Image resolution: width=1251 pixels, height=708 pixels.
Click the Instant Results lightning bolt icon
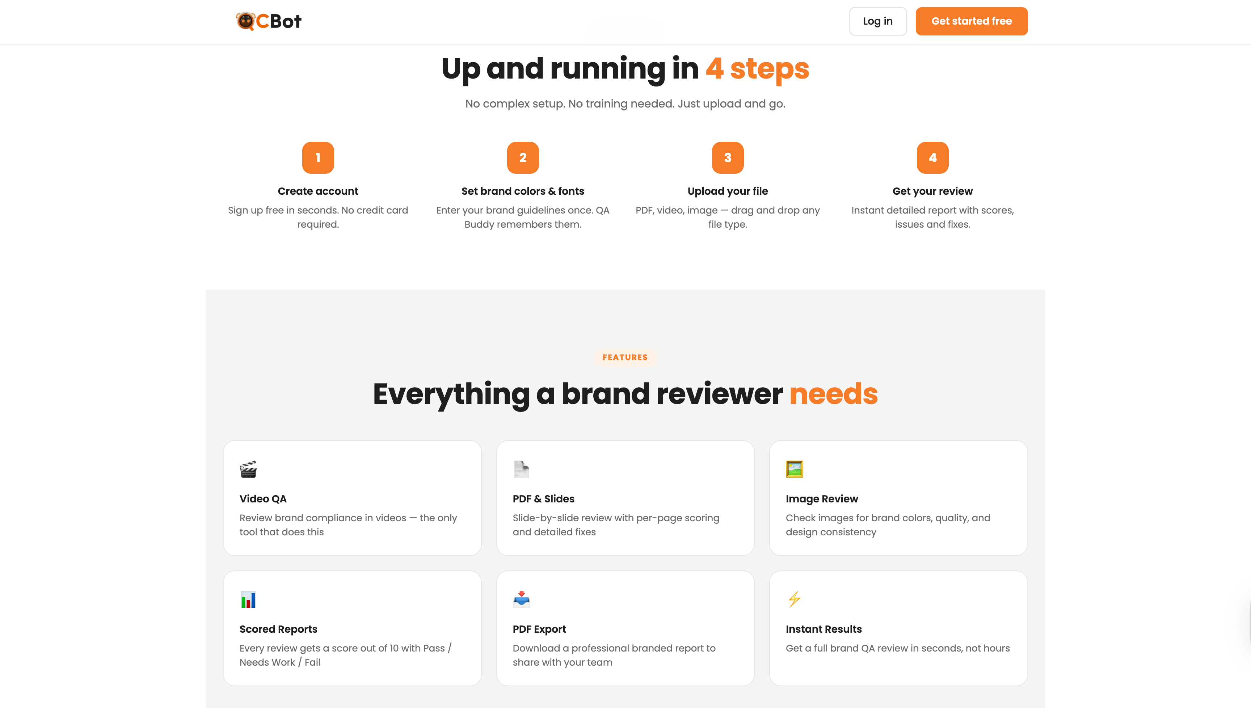[x=795, y=599]
